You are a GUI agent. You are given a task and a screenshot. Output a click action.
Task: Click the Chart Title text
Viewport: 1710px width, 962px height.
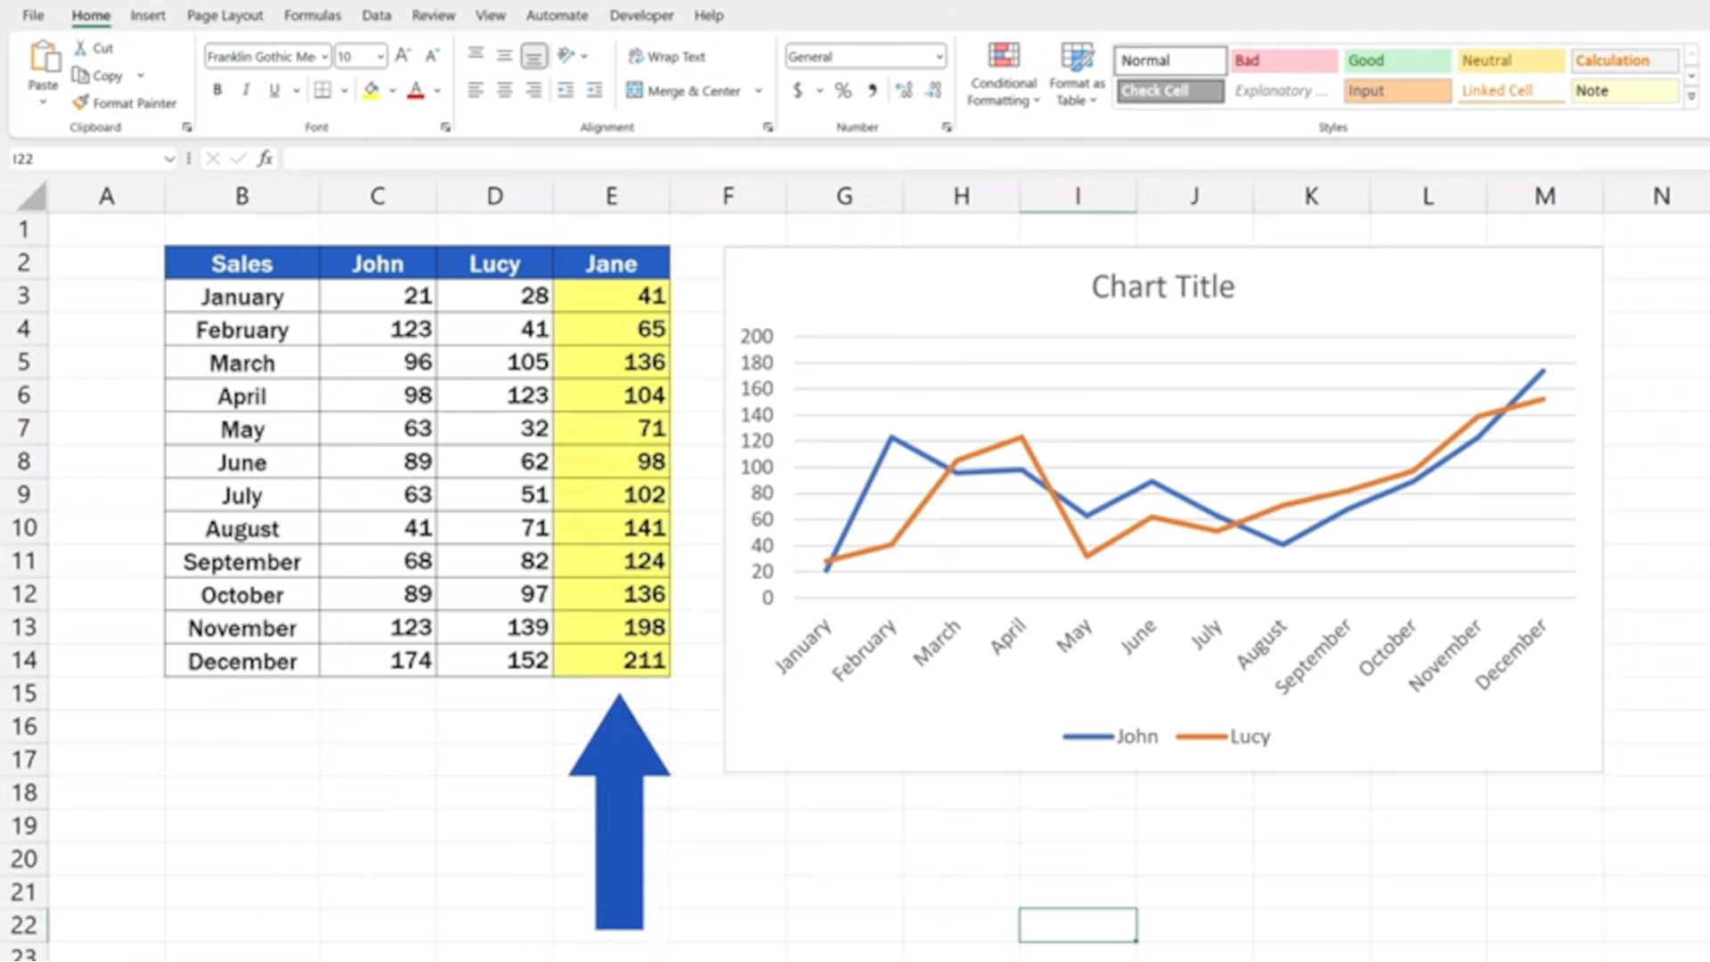pyautogui.click(x=1162, y=286)
